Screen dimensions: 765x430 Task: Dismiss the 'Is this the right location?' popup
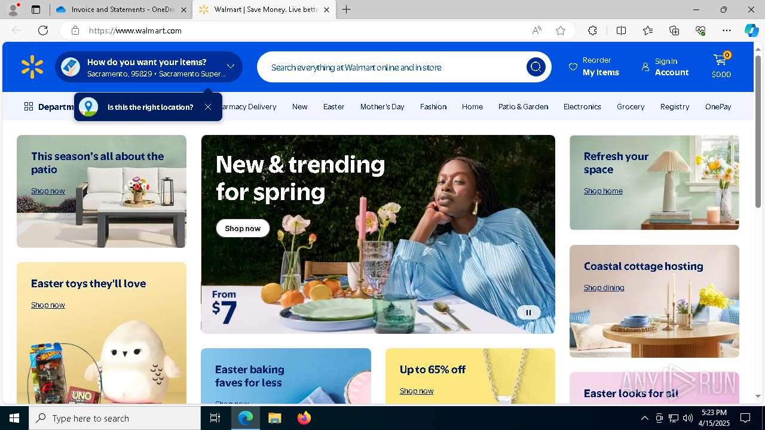(x=207, y=107)
